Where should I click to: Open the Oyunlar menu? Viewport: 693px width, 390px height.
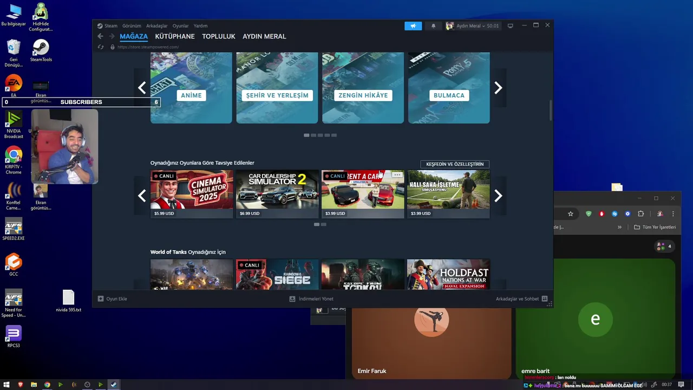pos(181,25)
